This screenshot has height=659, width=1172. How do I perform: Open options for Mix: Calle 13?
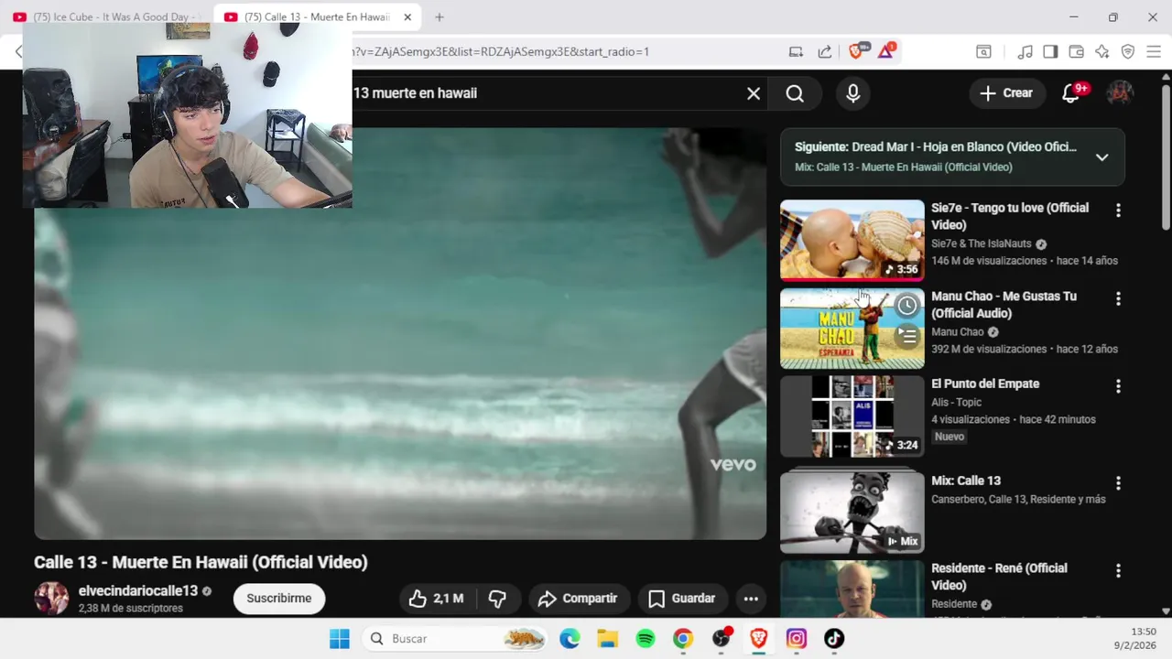point(1118,483)
